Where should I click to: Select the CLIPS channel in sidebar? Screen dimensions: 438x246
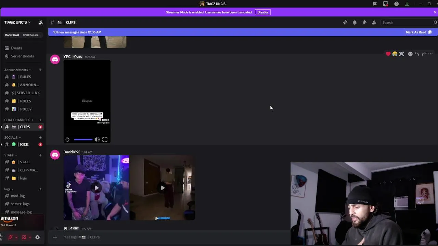[23, 127]
